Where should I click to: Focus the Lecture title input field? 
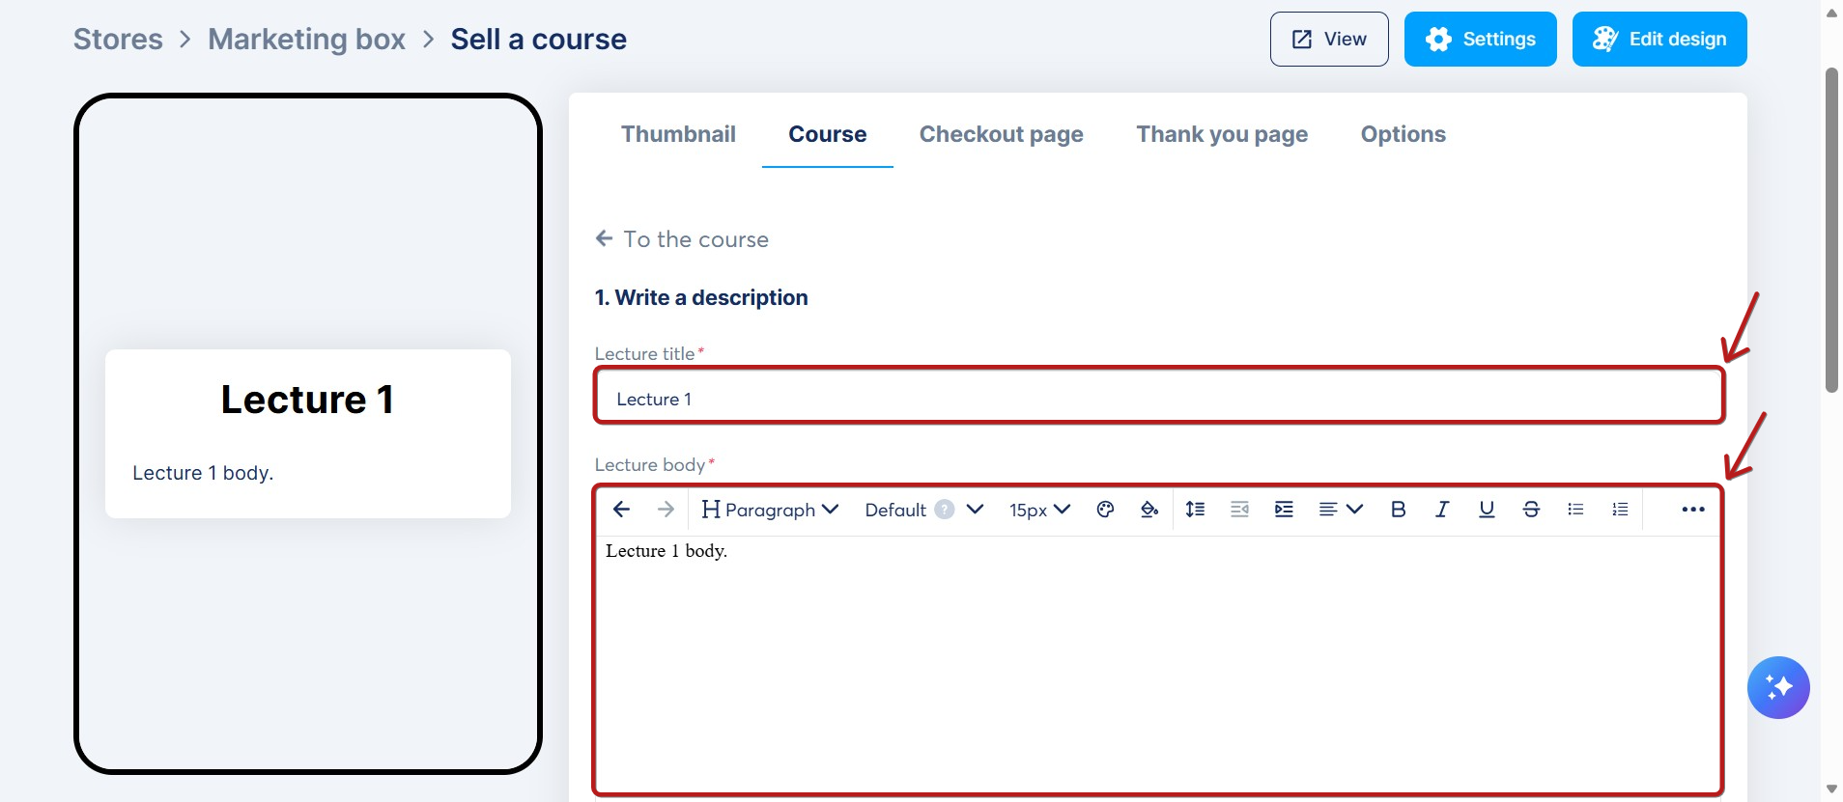pos(1159,395)
